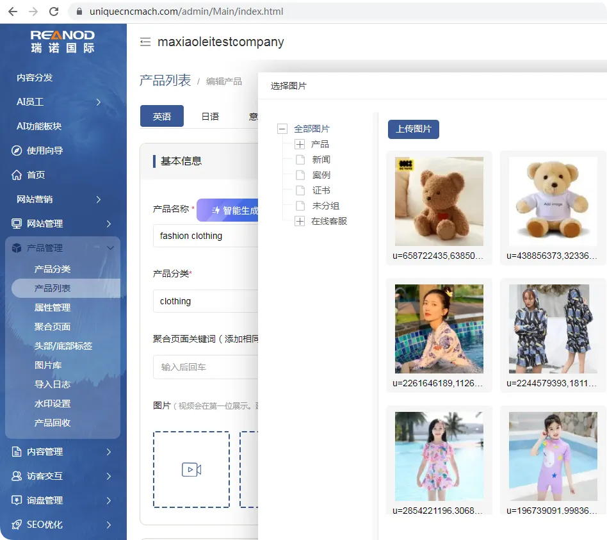Image resolution: width=607 pixels, height=540 pixels.
Task: Expand the 网站营销 sidebar menu
Action: 99,199
